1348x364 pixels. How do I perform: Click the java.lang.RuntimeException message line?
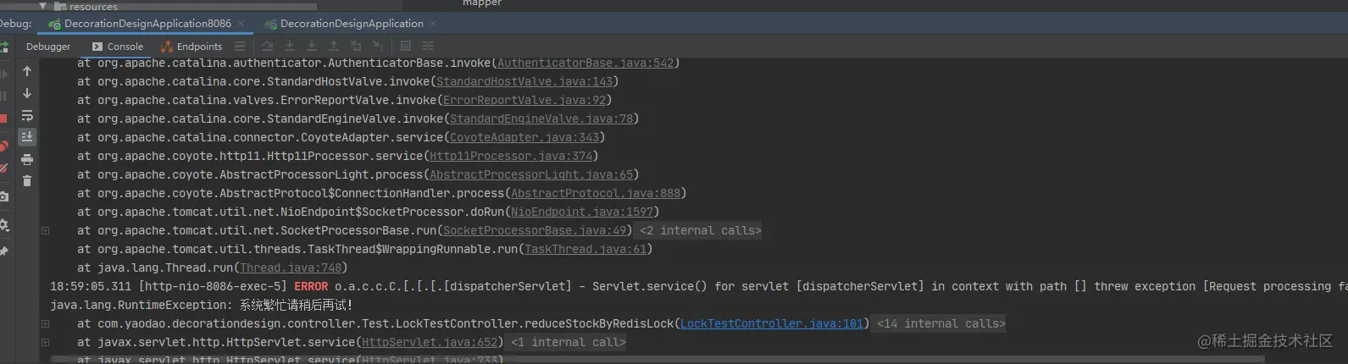[202, 305]
